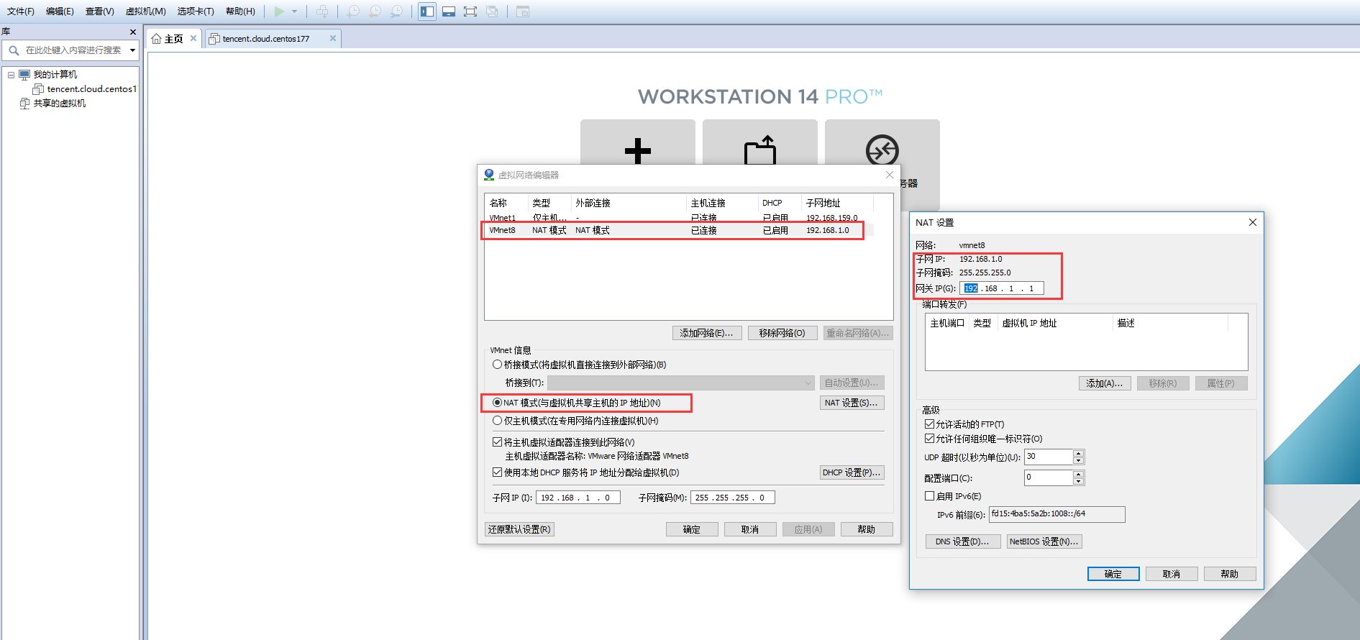1360x640 pixels.
Task: Select 仅主机模式 radio button
Action: click(497, 421)
